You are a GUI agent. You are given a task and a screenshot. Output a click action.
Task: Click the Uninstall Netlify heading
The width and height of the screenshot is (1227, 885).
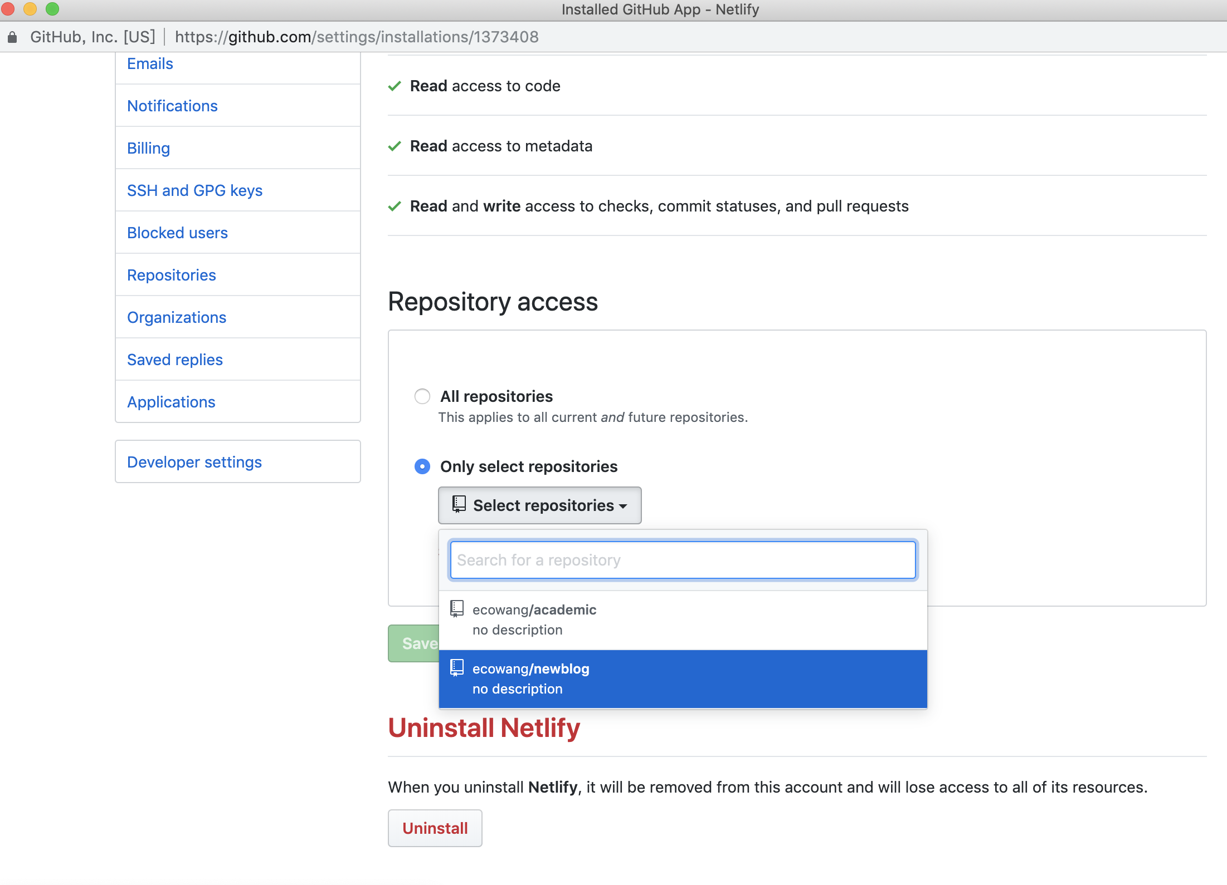coord(484,728)
